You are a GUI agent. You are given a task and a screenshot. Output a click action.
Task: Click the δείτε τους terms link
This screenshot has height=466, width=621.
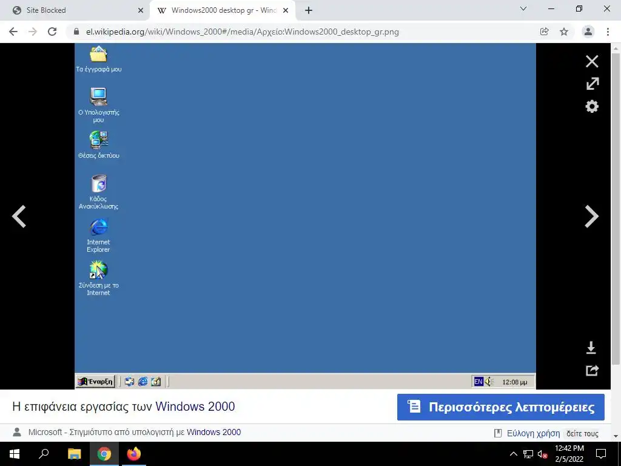582,433
